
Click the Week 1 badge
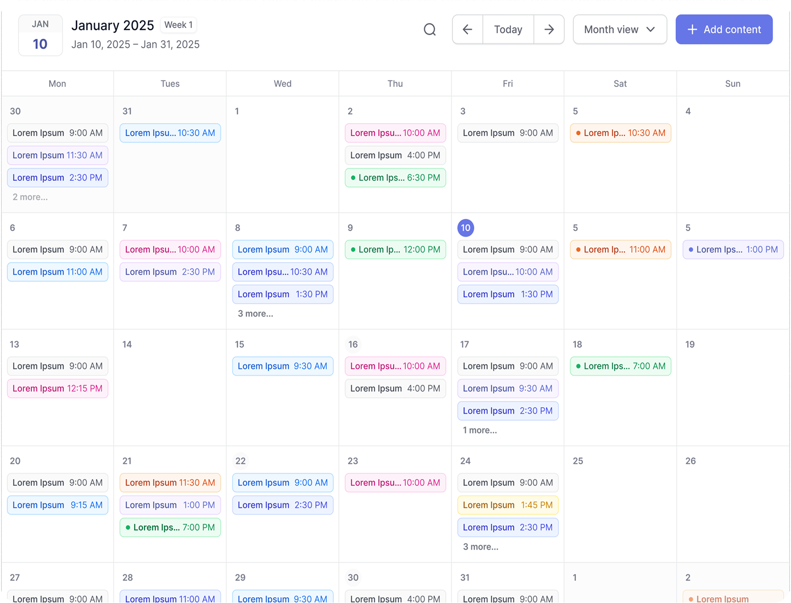click(x=178, y=25)
